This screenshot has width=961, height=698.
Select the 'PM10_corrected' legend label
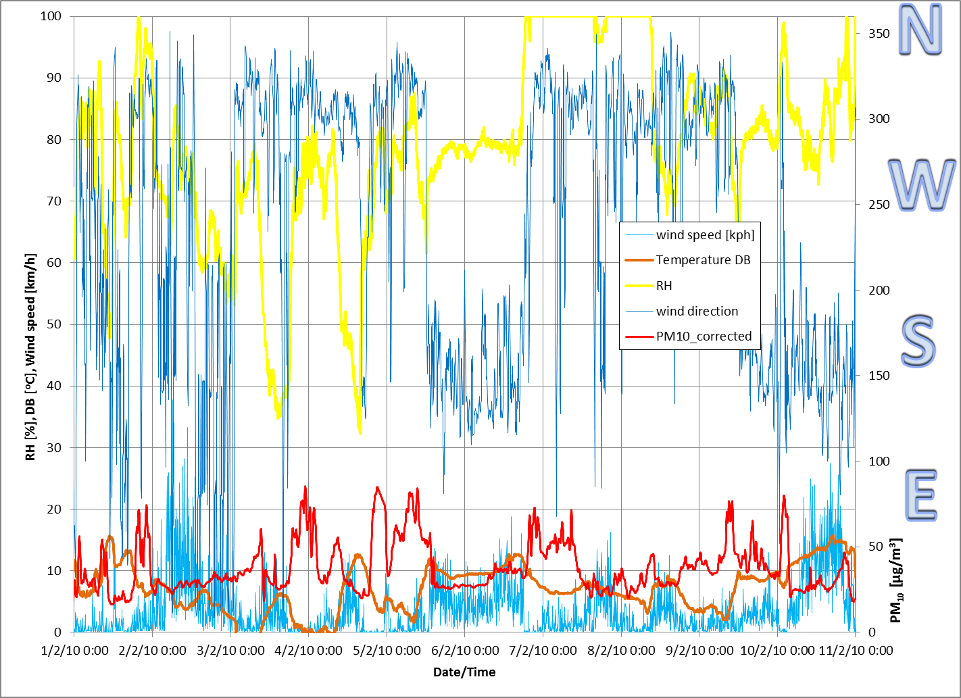[x=704, y=336]
